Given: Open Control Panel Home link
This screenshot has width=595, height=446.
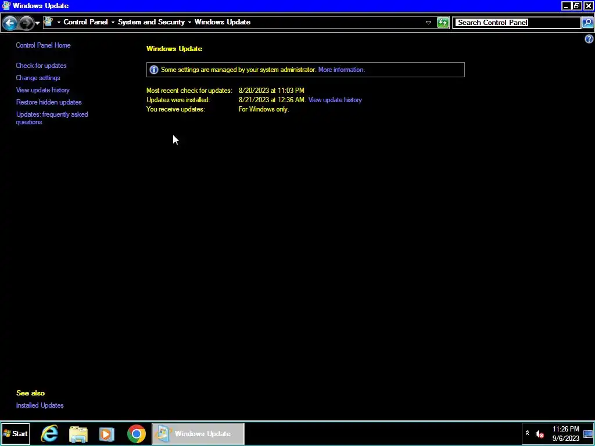Looking at the screenshot, I should [43, 45].
